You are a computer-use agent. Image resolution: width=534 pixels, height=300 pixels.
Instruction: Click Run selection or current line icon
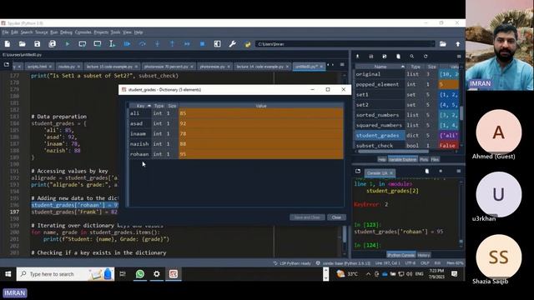[x=112, y=44]
